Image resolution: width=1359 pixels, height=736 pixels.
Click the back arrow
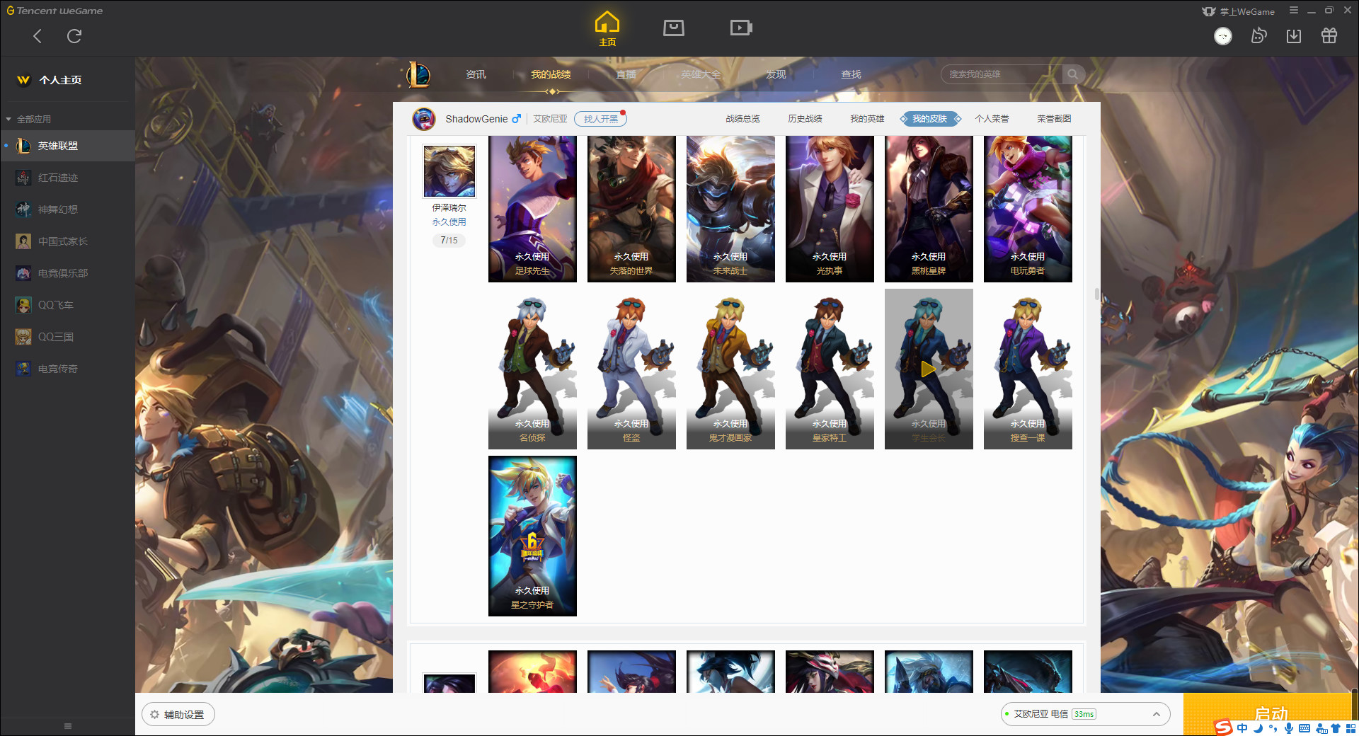coord(38,36)
